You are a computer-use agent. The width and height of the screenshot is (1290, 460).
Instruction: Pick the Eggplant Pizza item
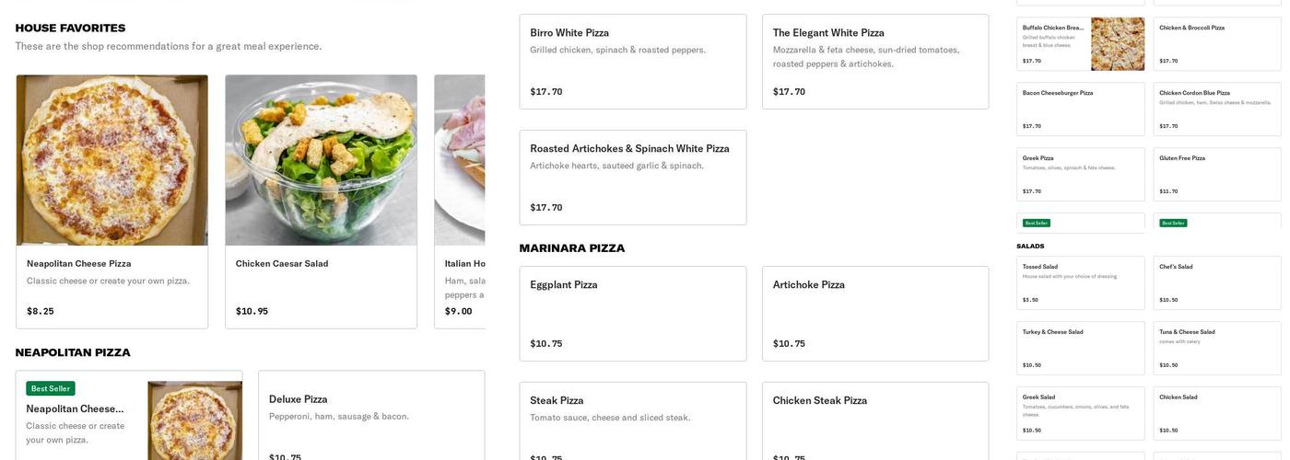click(633, 314)
